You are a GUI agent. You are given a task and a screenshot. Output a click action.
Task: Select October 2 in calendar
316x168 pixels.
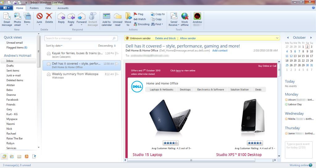pos(307,47)
